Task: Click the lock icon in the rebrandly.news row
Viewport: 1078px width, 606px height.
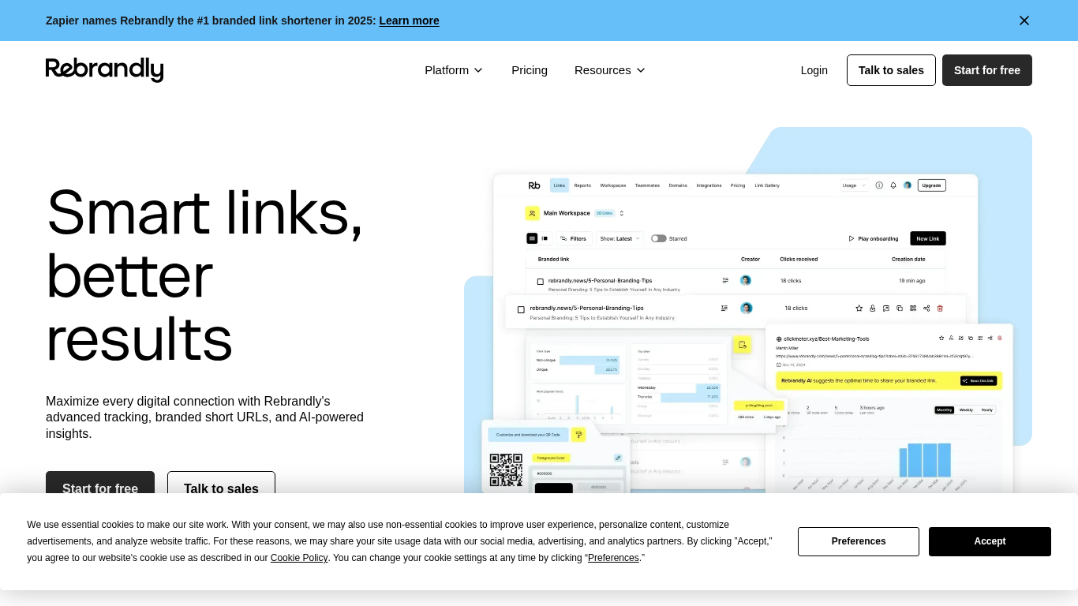Action: (872, 309)
